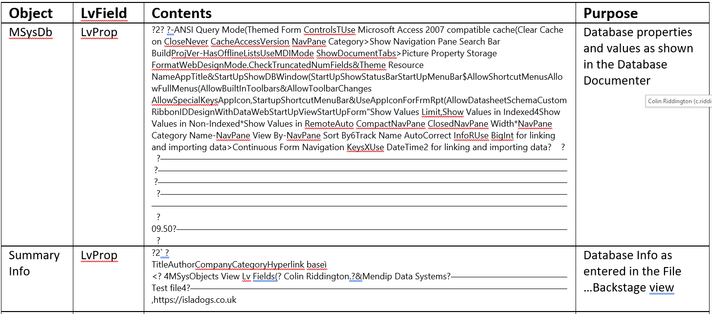Click the 'RibbonIDDesignWithDataWebStartUpViewStartUpForm' text
Image resolution: width=712 pixels, height=314 pixels.
[x=259, y=112]
